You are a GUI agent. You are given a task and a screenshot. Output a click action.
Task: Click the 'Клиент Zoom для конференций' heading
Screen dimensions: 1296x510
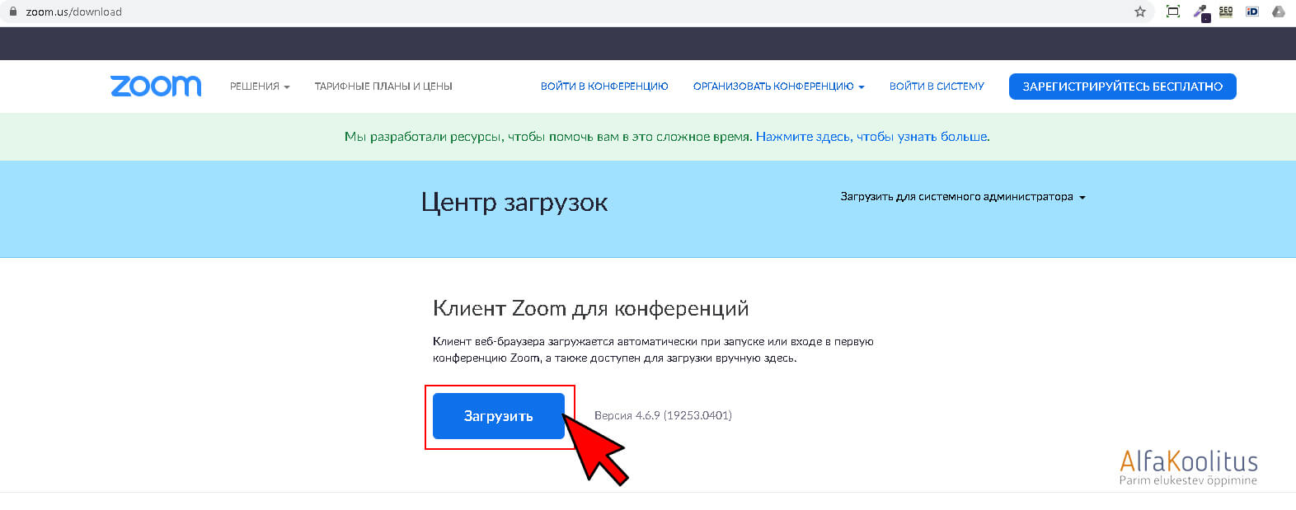click(590, 309)
